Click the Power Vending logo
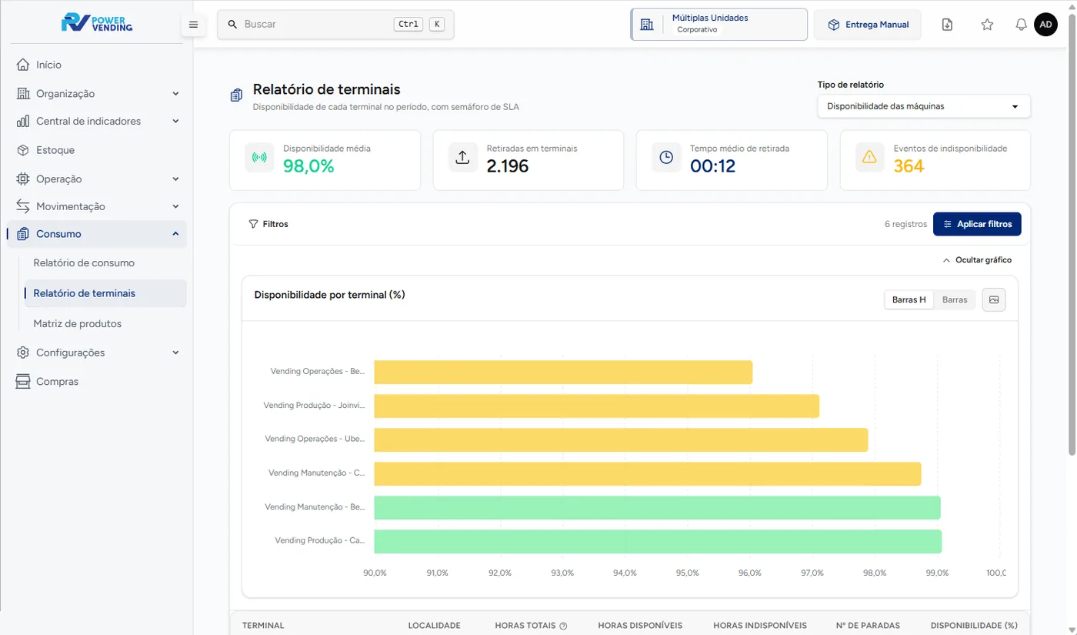This screenshot has height=635, width=1077. point(97,22)
